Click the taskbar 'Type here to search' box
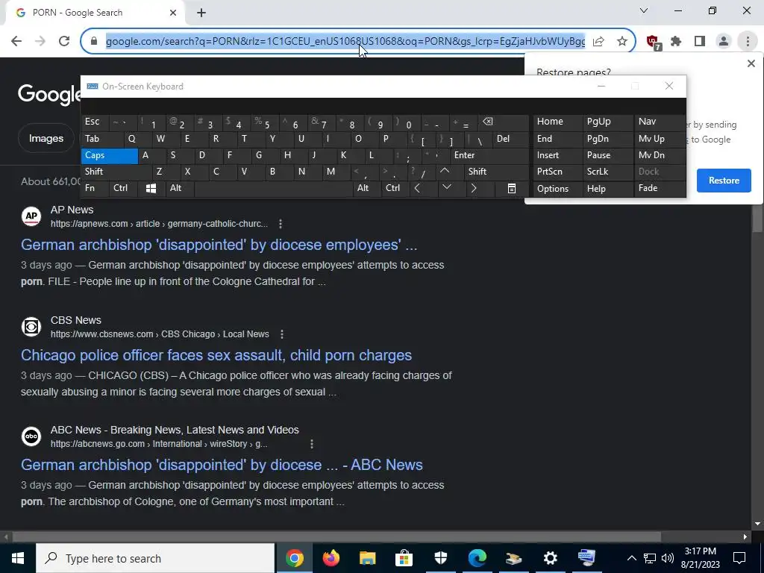The image size is (764, 573). [155, 558]
